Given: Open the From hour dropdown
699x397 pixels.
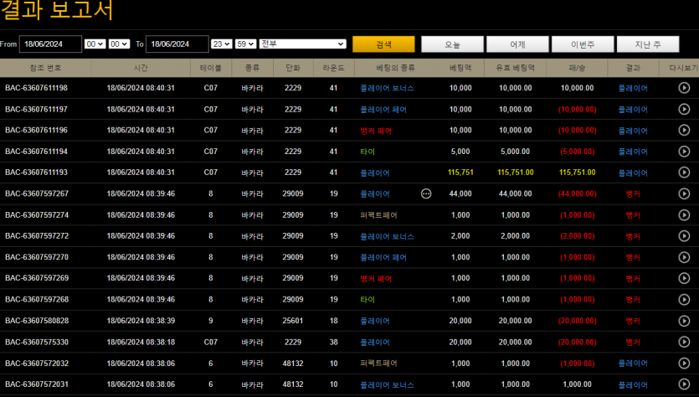Looking at the screenshot, I should [95, 44].
